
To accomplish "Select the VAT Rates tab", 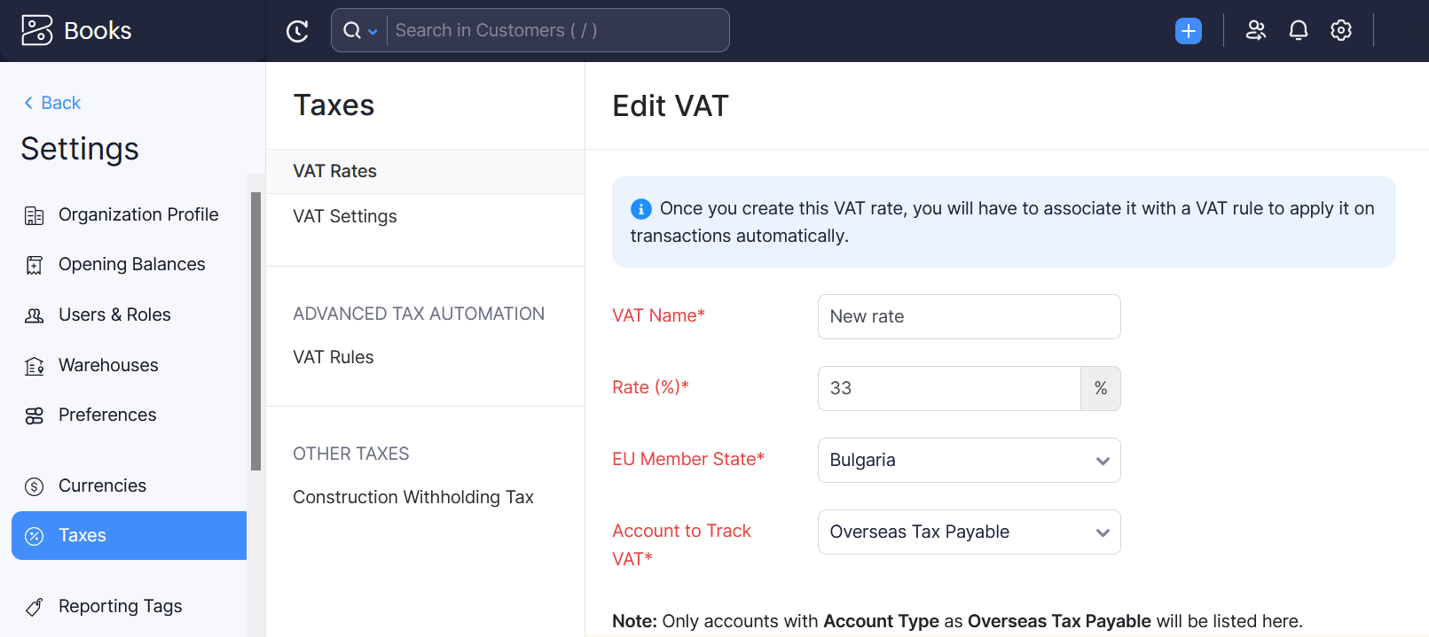I will pyautogui.click(x=335, y=171).
